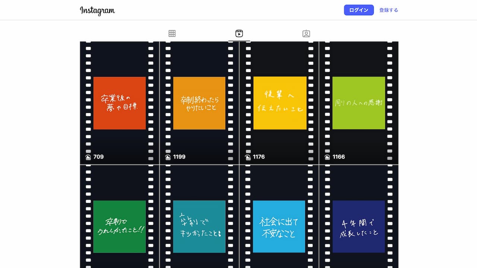Click the play count icon beside 709
The image size is (477, 268).
(88, 157)
